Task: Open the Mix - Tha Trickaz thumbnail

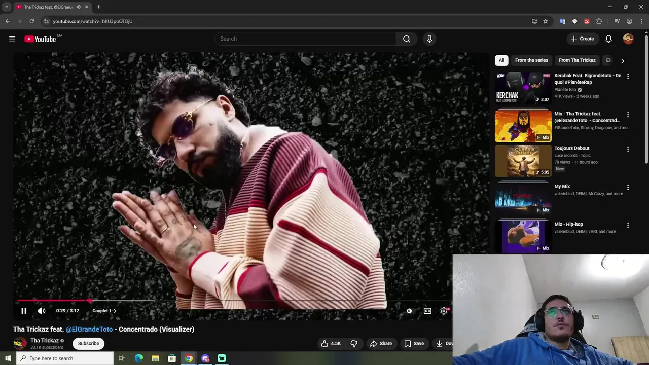Action: (523, 126)
